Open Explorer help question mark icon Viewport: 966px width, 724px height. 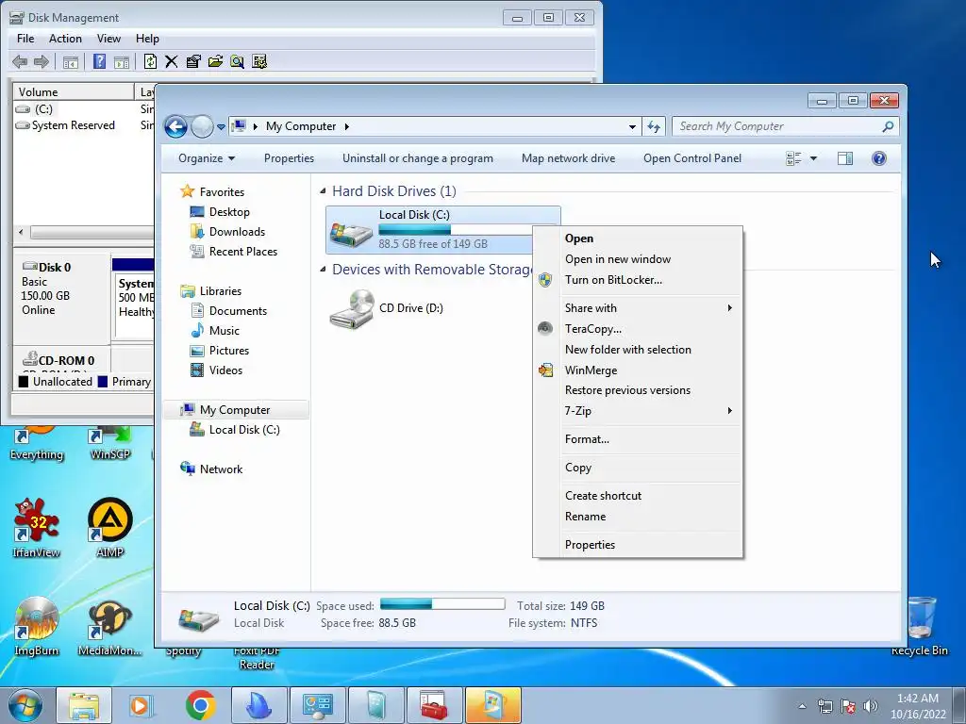(x=879, y=158)
